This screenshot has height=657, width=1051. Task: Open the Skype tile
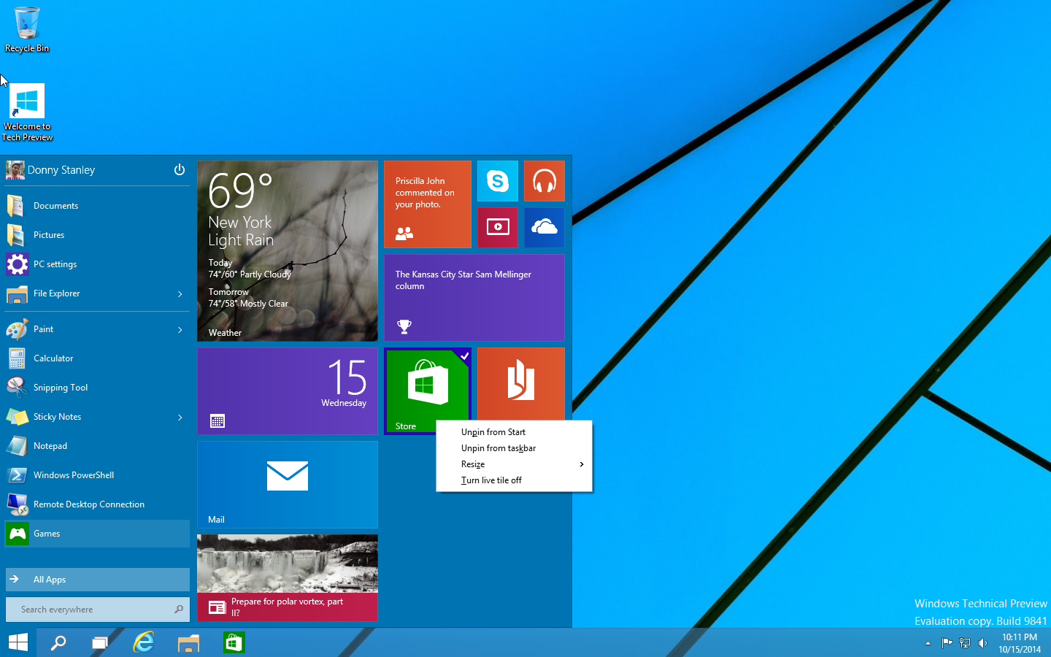point(497,181)
